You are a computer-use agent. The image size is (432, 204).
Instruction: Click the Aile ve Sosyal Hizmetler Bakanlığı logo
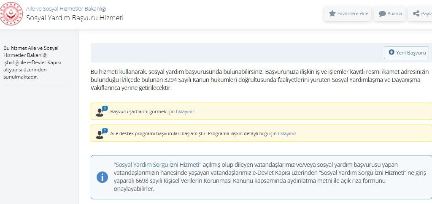[11, 14]
